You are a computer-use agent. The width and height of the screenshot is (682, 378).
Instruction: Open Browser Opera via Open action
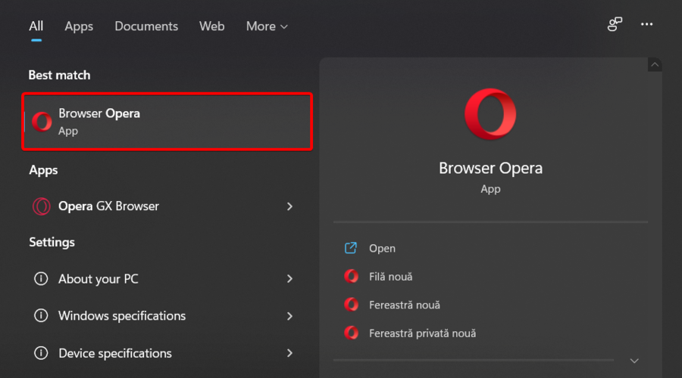(382, 248)
